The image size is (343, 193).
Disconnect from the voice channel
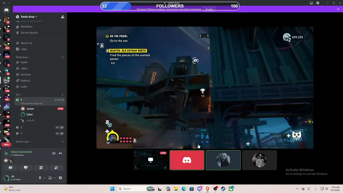[x=60, y=153]
